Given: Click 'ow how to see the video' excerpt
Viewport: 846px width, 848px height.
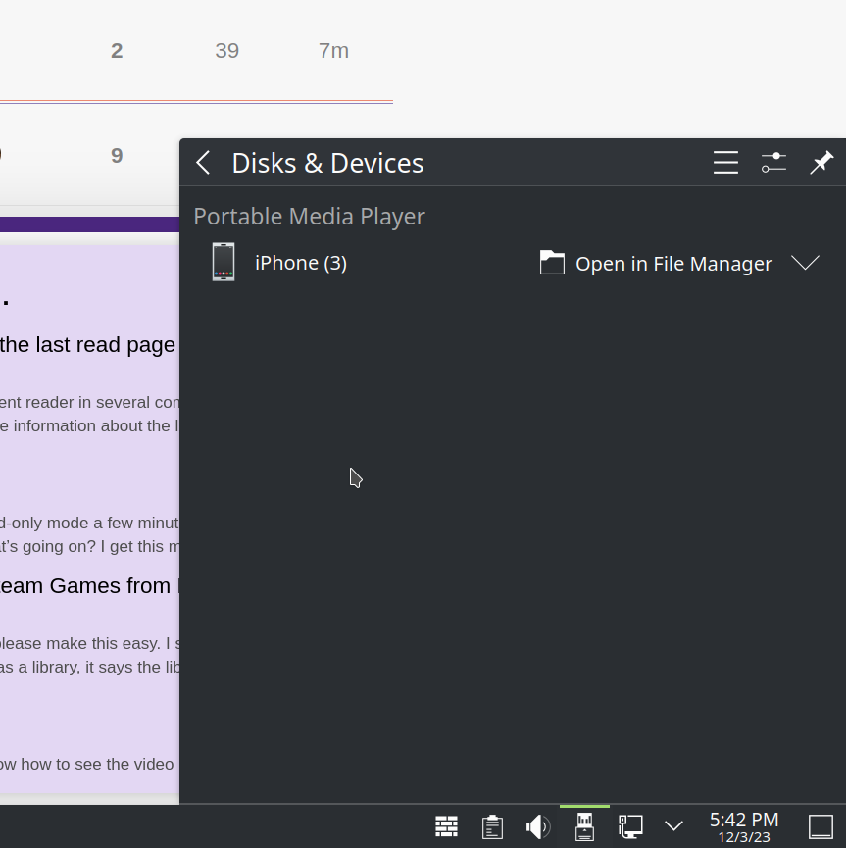Looking at the screenshot, I should [x=86, y=764].
